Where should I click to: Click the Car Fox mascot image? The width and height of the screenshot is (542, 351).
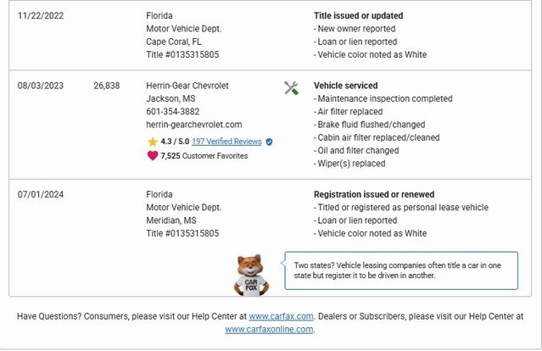pyautogui.click(x=250, y=274)
